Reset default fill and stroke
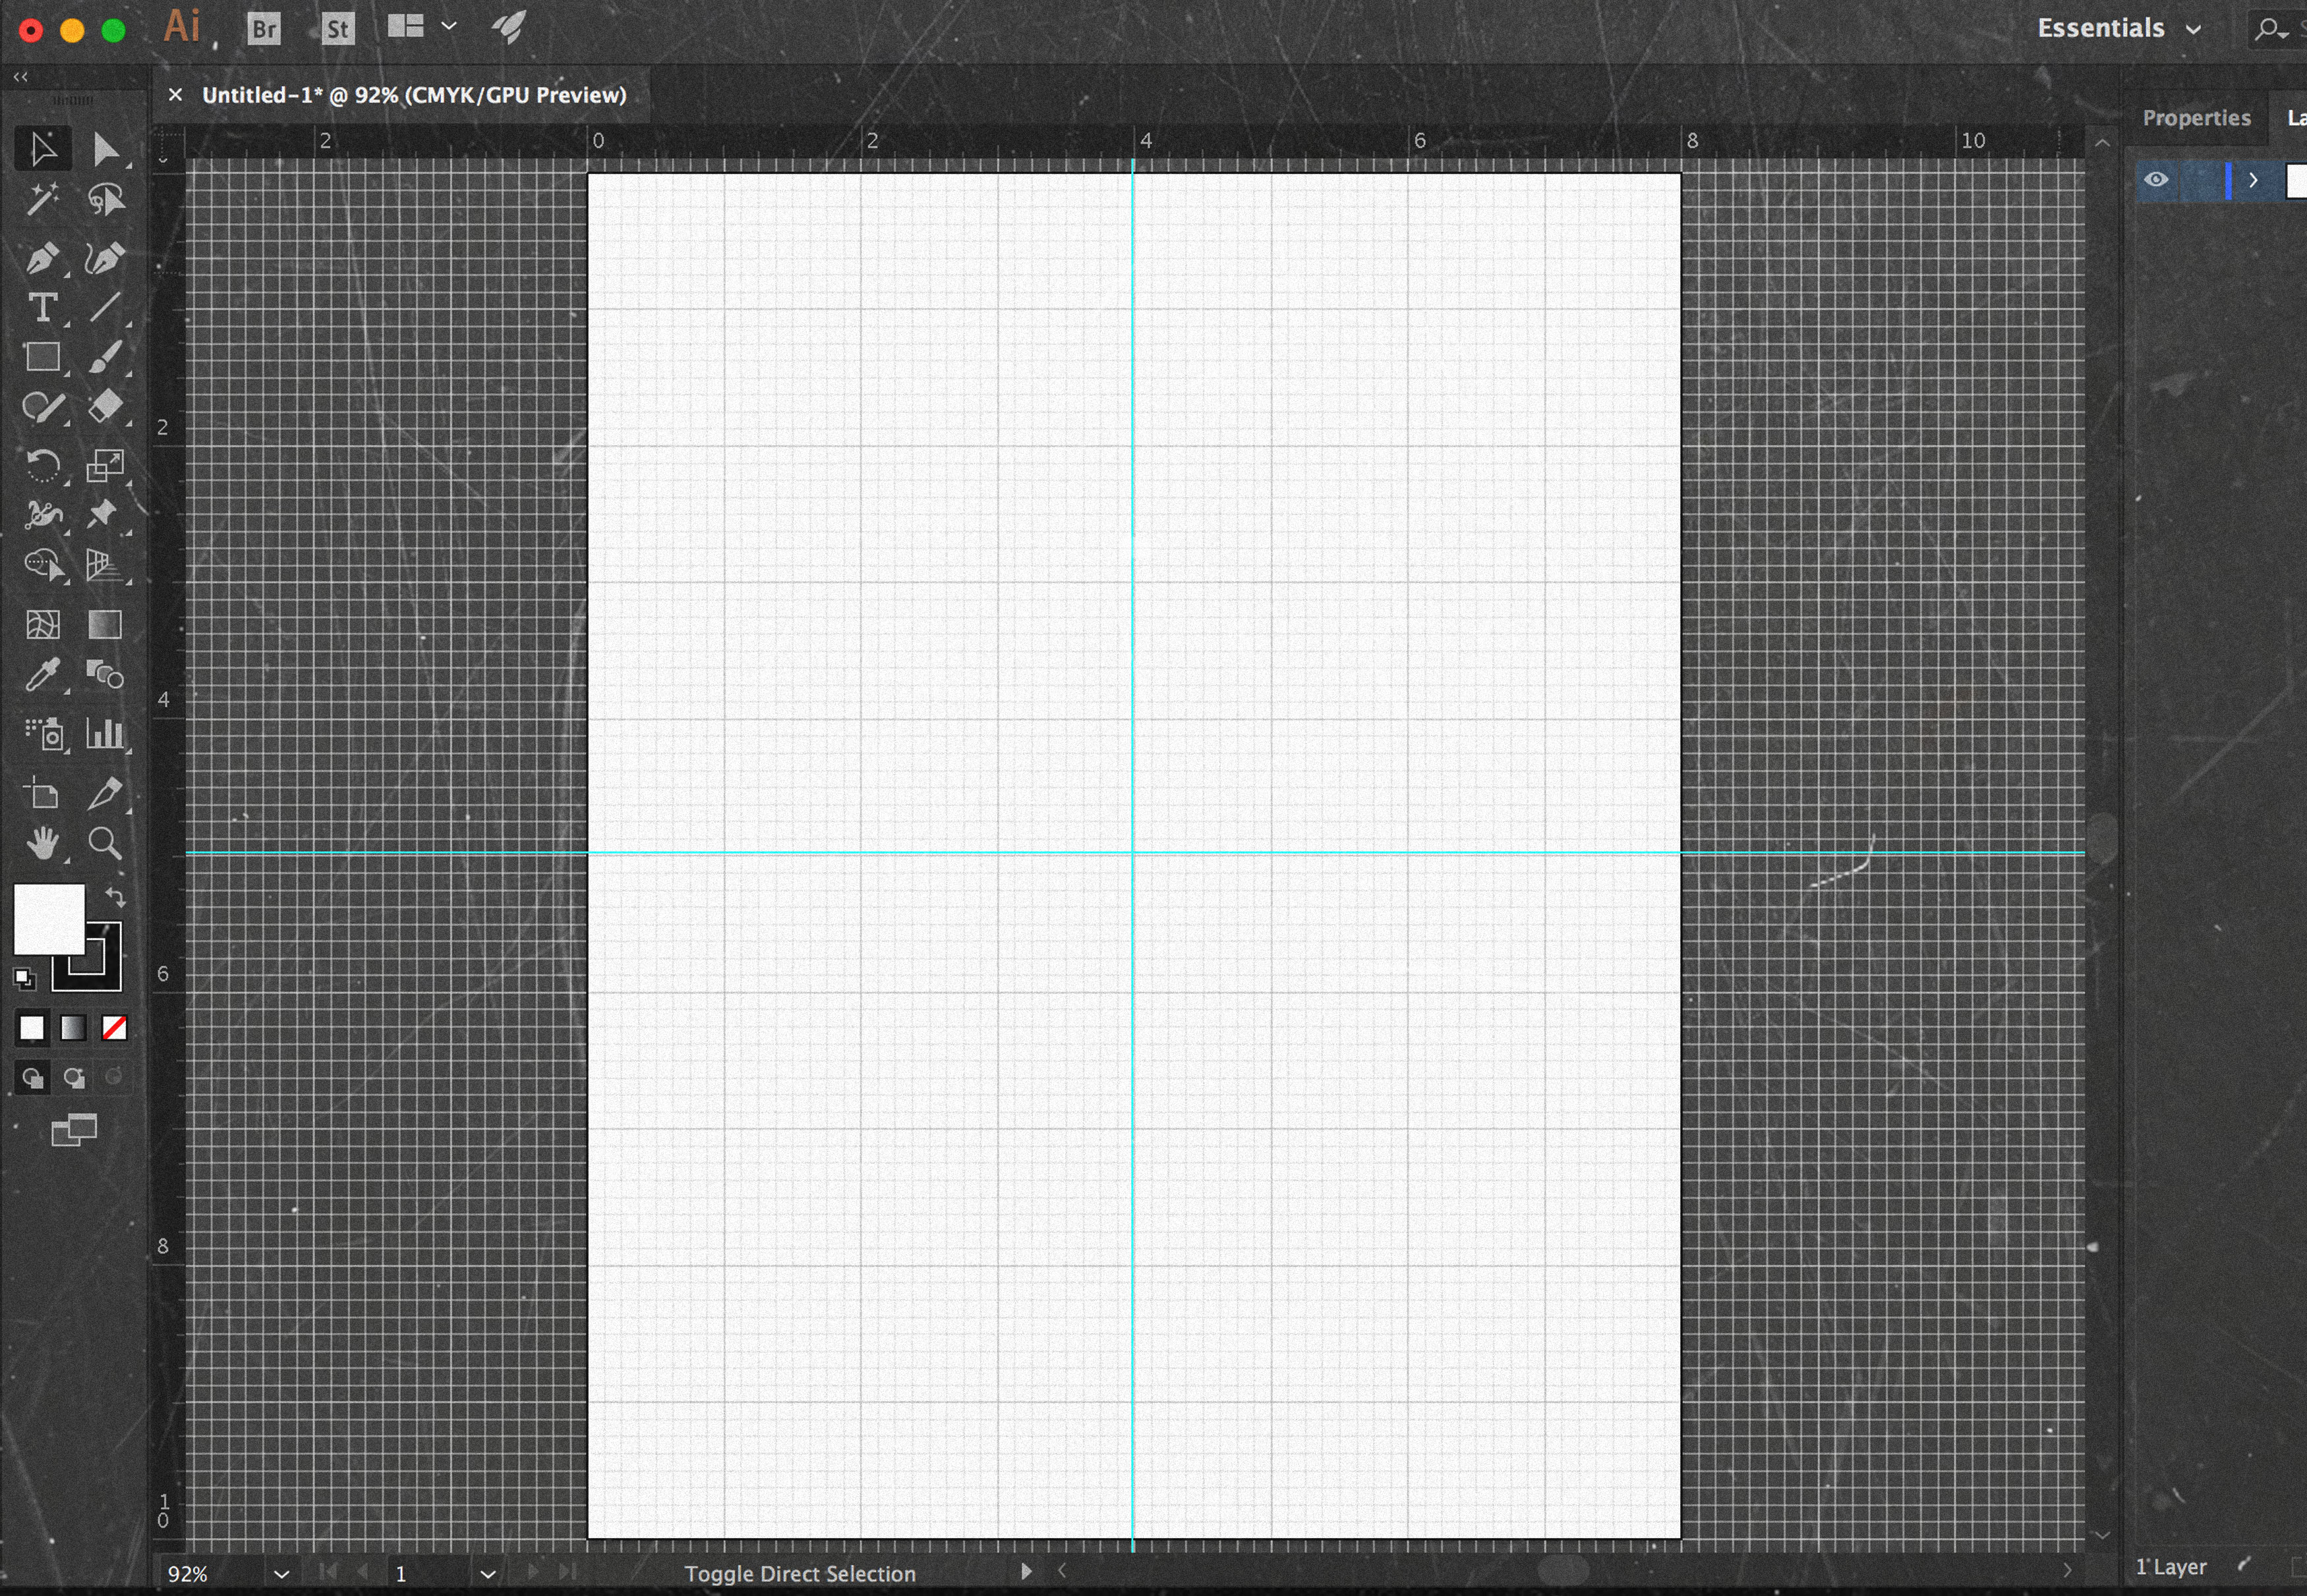 24,978
